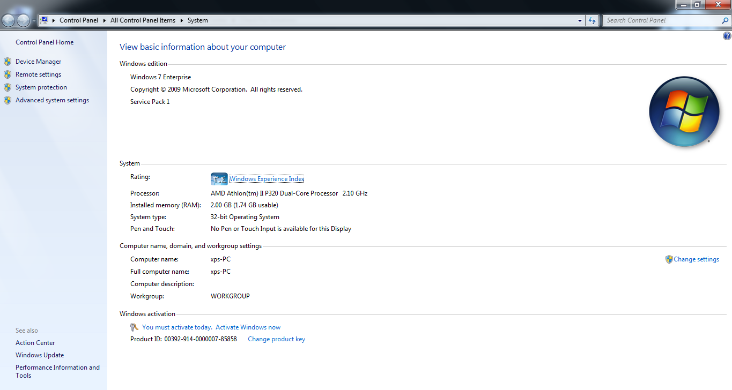Click the System icon in address bar

pyautogui.click(x=45, y=20)
